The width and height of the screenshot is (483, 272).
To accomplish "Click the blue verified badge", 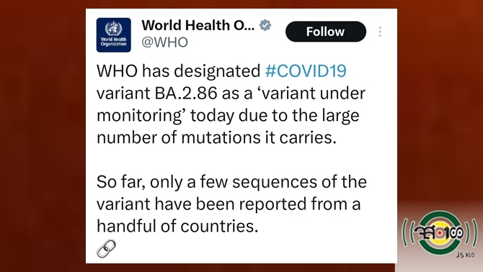I will [265, 25].
